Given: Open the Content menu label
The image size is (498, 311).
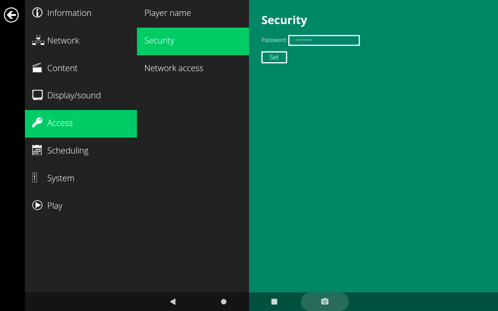Looking at the screenshot, I should point(62,68).
